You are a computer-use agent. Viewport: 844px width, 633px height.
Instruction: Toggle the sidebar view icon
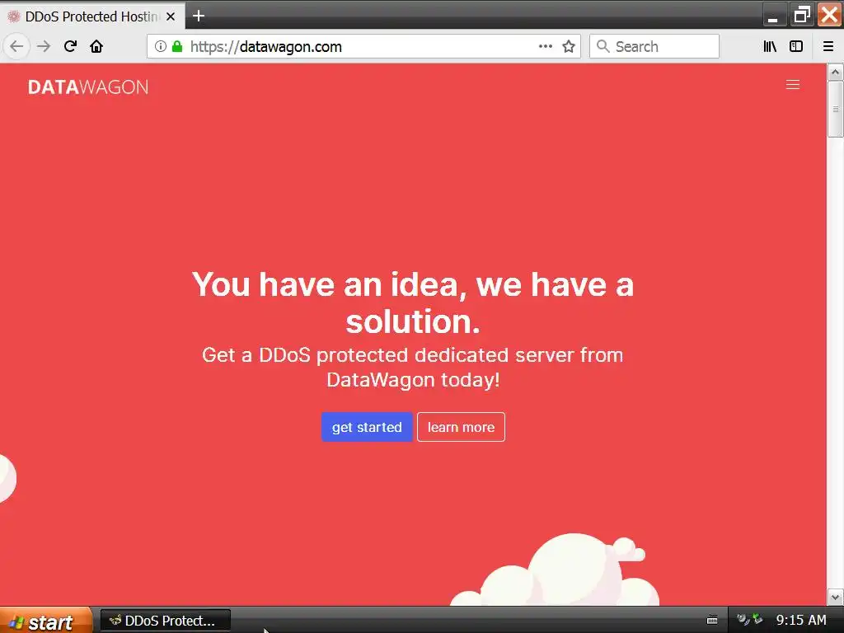point(796,46)
